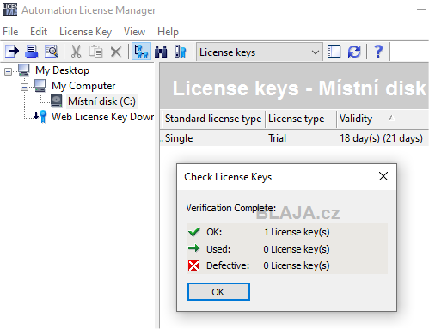Sort by Standard license type column
Image resolution: width=429 pixels, height=329 pixels.
(x=213, y=119)
